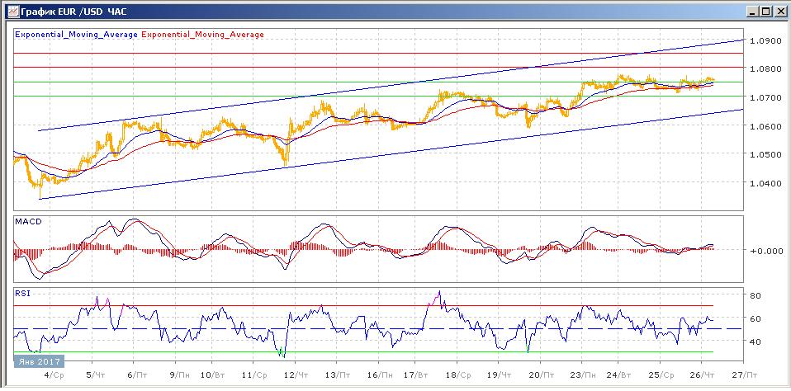Click the 27/Пт date axis label
Viewport: 791px width, 391px height.
(746, 375)
